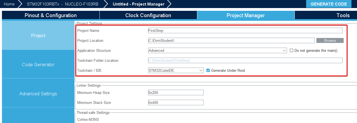Uncheck Generate Under Root checkbox
This screenshot has height=123, width=357.
pyautogui.click(x=208, y=71)
